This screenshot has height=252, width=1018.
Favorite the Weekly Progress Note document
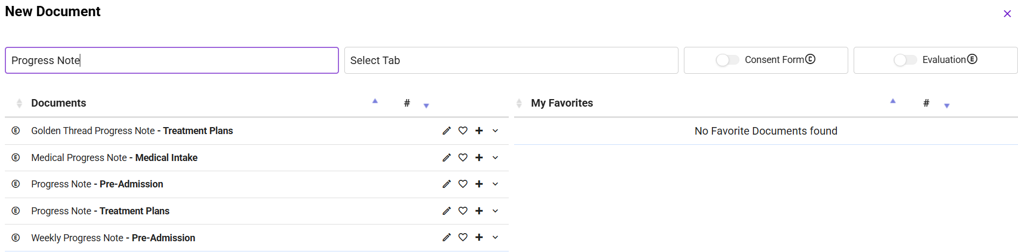coord(463,237)
